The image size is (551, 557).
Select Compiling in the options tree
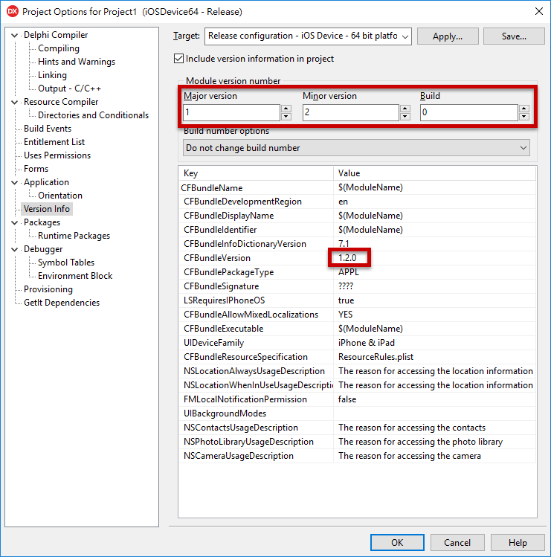[59, 48]
